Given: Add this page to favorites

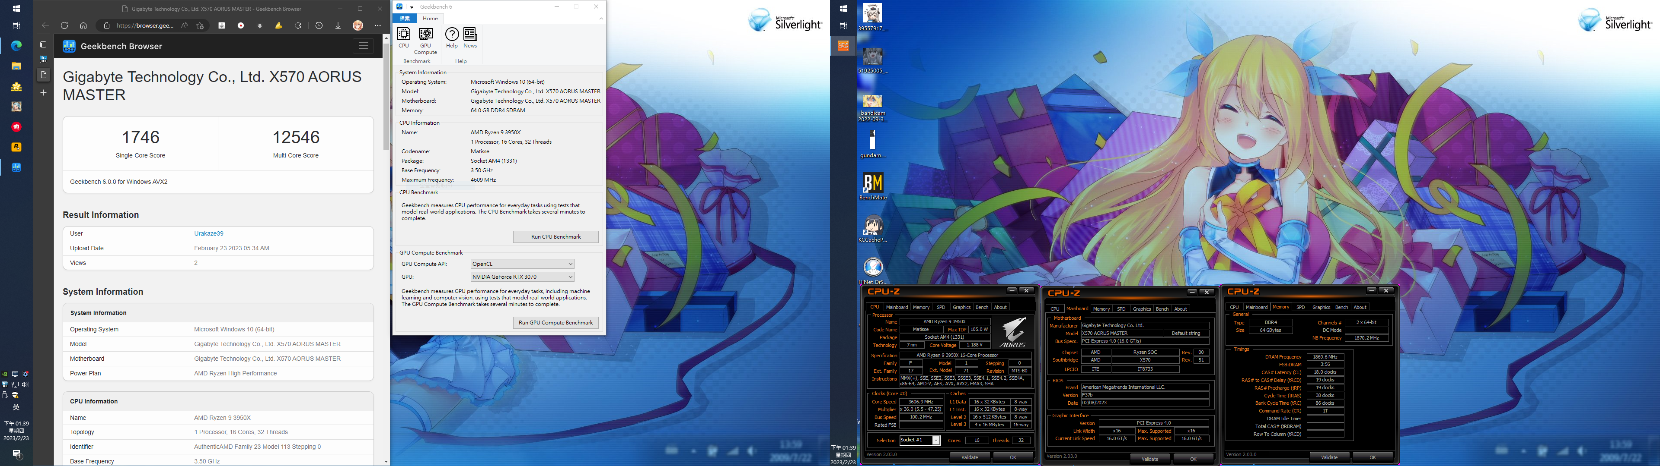Looking at the screenshot, I should [201, 26].
